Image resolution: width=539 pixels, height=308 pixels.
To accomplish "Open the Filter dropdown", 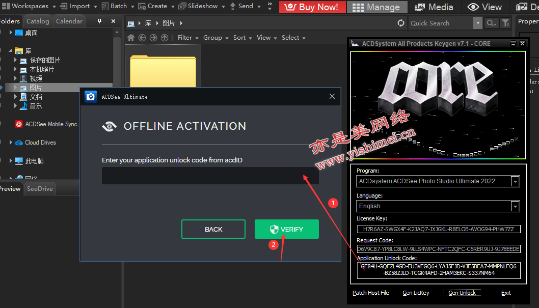I will pyautogui.click(x=187, y=38).
